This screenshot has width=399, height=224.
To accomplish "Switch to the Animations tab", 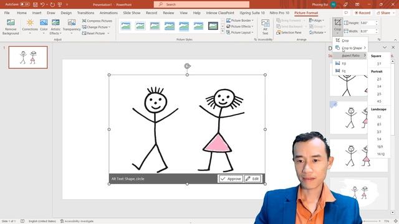I will pos(108,12).
